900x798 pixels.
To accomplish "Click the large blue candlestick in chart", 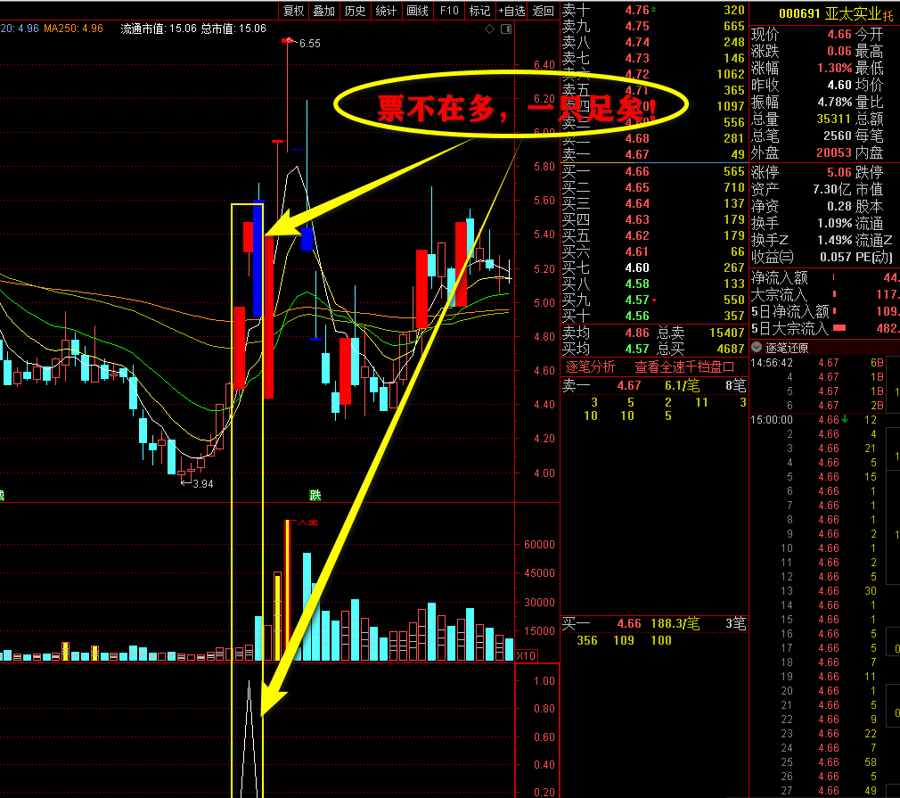I will [x=258, y=259].
